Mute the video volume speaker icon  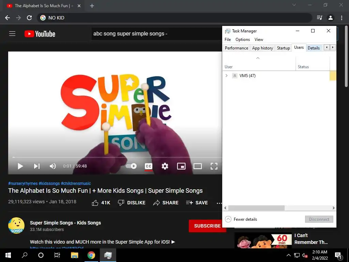tap(53, 166)
